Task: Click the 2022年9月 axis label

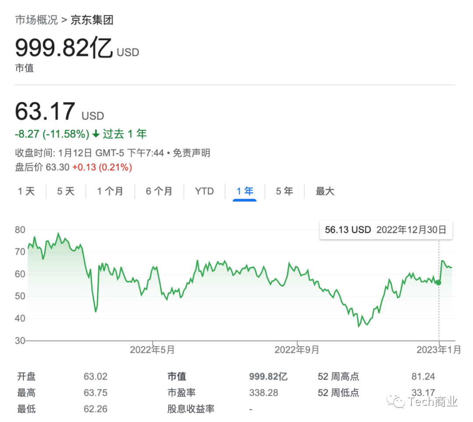Action: [x=297, y=350]
